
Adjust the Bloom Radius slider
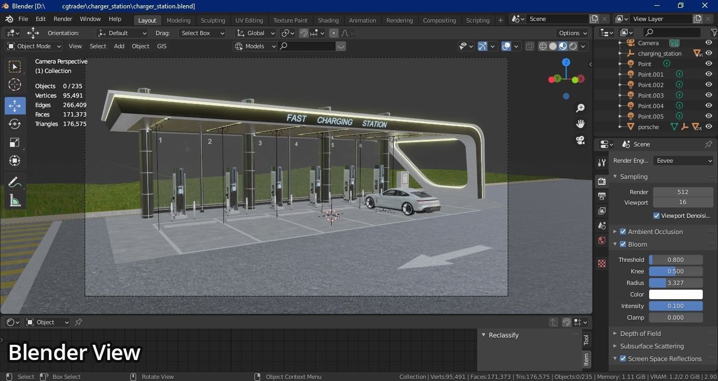coord(675,283)
